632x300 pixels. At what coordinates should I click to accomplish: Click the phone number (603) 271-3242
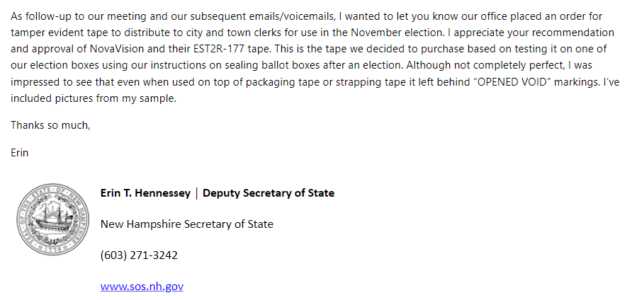pos(139,255)
